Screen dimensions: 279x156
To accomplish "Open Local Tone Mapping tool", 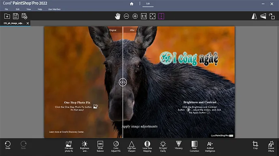I will point(147,147).
